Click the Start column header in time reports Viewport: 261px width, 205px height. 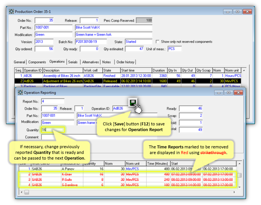tap(186, 163)
